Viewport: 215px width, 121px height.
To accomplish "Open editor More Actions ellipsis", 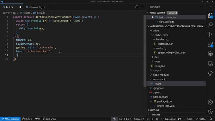I will click(142, 7).
